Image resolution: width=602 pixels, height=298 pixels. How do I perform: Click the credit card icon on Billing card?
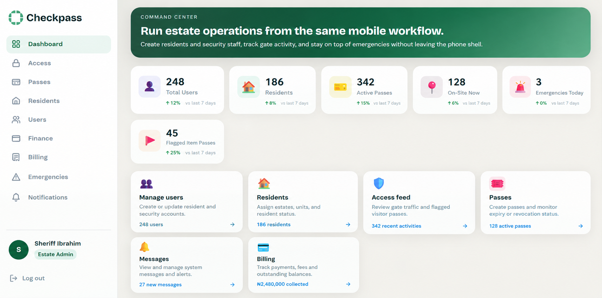[x=263, y=247]
